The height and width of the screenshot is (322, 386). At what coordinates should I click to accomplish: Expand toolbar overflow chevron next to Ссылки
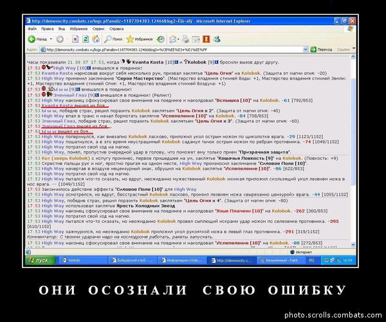pyautogui.click(x=353, y=49)
